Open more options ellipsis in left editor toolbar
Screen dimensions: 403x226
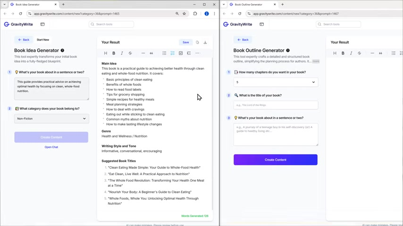pyautogui.click(x=197, y=53)
